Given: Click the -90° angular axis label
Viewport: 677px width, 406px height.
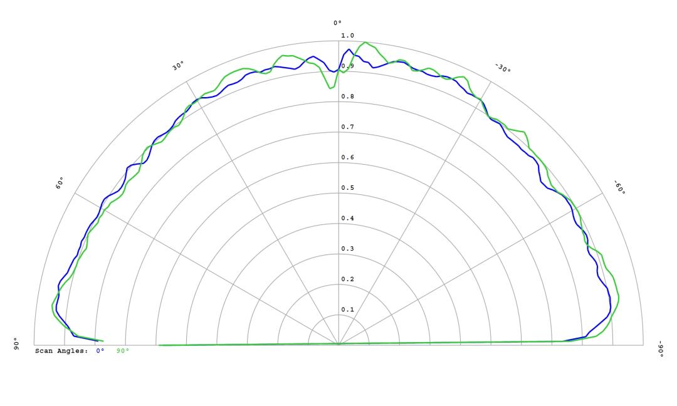Looking at the screenshot, I should click(x=660, y=348).
